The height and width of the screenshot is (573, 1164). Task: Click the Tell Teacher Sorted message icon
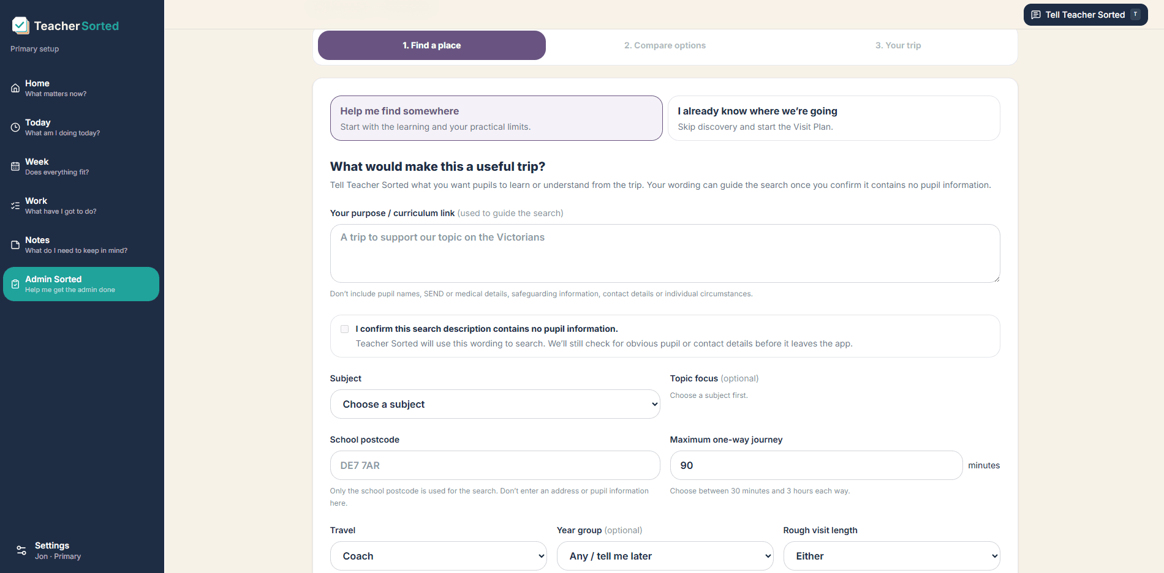(x=1036, y=15)
